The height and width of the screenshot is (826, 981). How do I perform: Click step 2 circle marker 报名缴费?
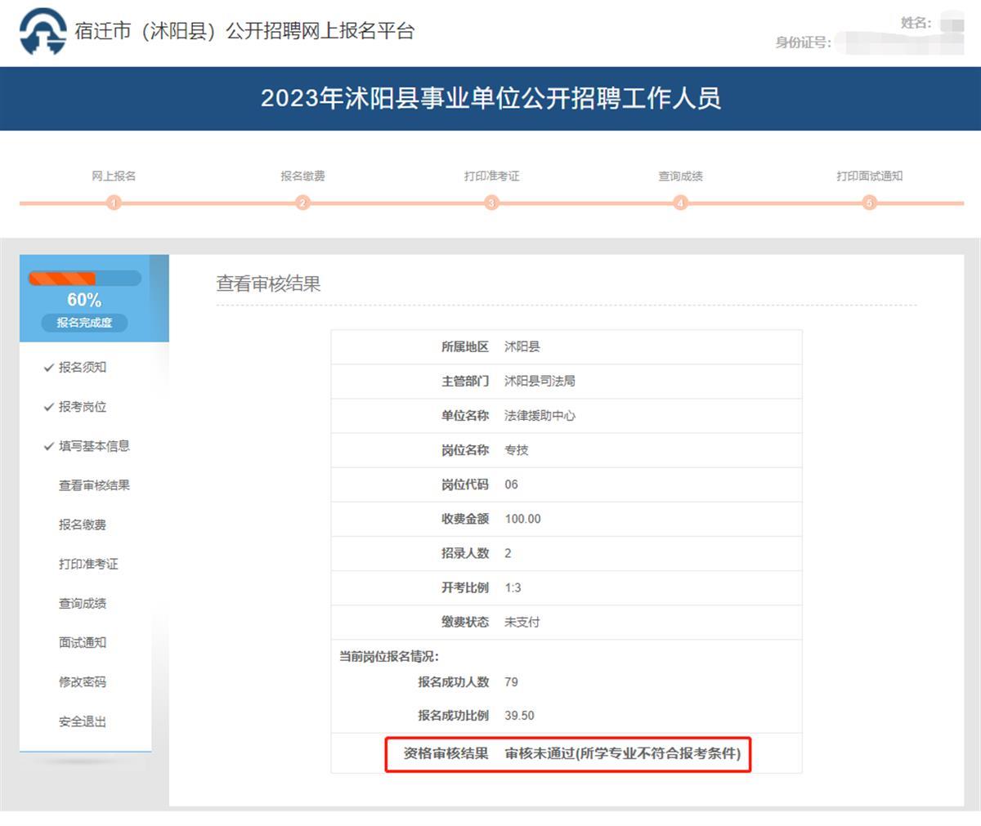coord(302,203)
